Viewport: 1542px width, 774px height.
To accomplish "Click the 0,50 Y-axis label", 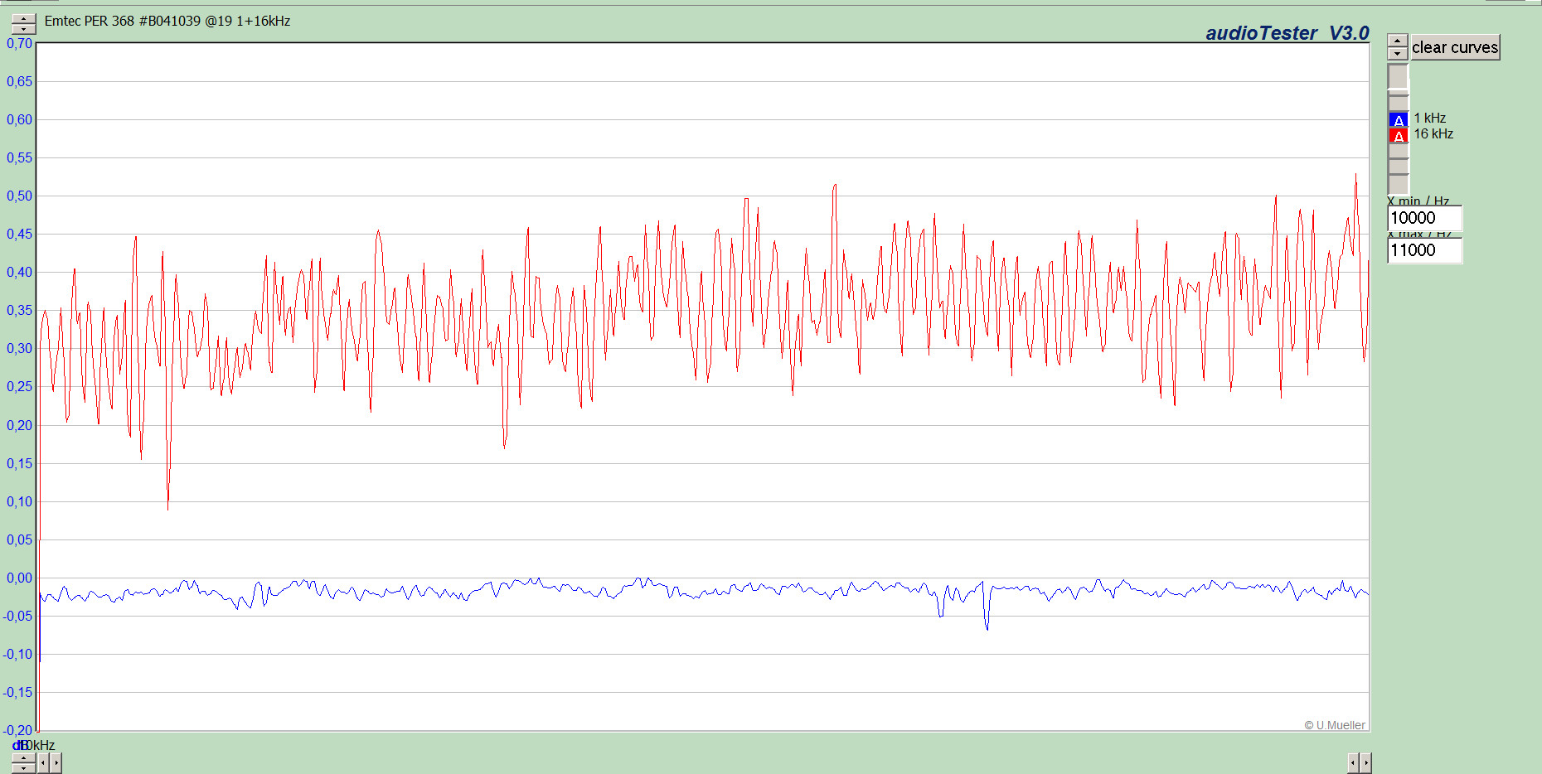I will click(19, 196).
